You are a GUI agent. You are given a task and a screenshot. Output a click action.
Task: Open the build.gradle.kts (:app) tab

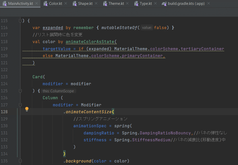pyautogui.click(x=186, y=4)
